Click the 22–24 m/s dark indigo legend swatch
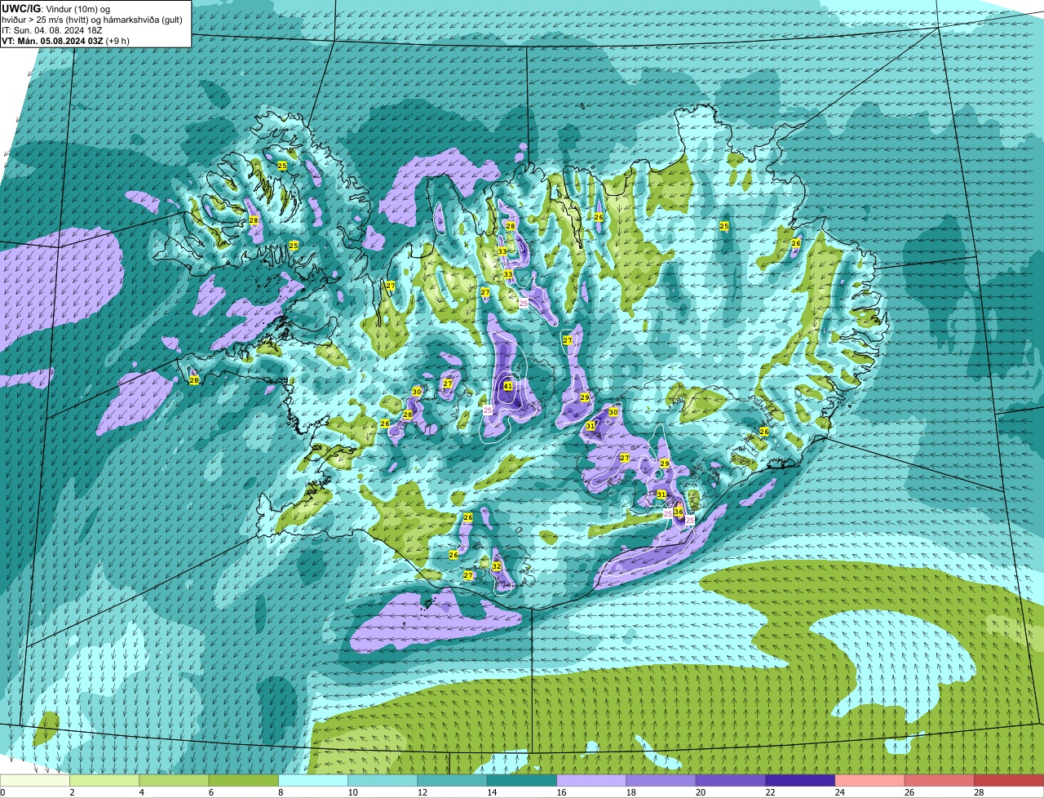This screenshot has height=798, width=1044. point(801,781)
